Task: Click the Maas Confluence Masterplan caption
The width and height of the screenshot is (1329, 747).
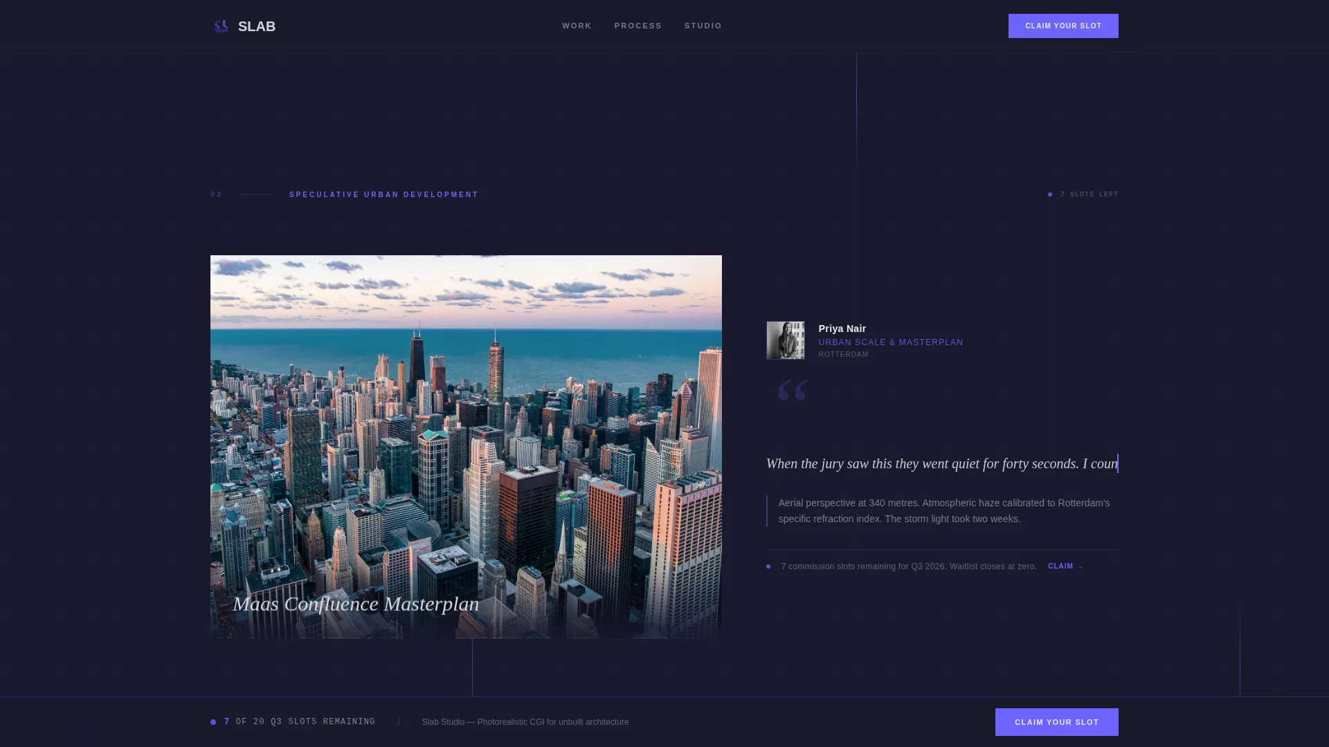Action: [x=356, y=604]
